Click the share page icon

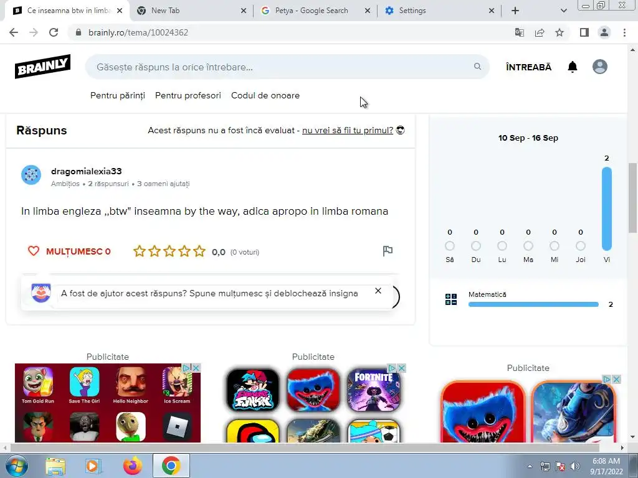click(x=540, y=32)
